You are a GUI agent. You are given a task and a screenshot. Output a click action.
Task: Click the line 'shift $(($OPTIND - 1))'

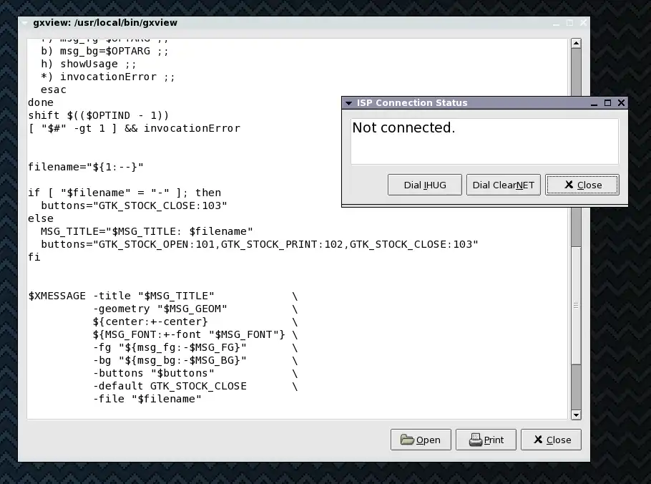(99, 115)
